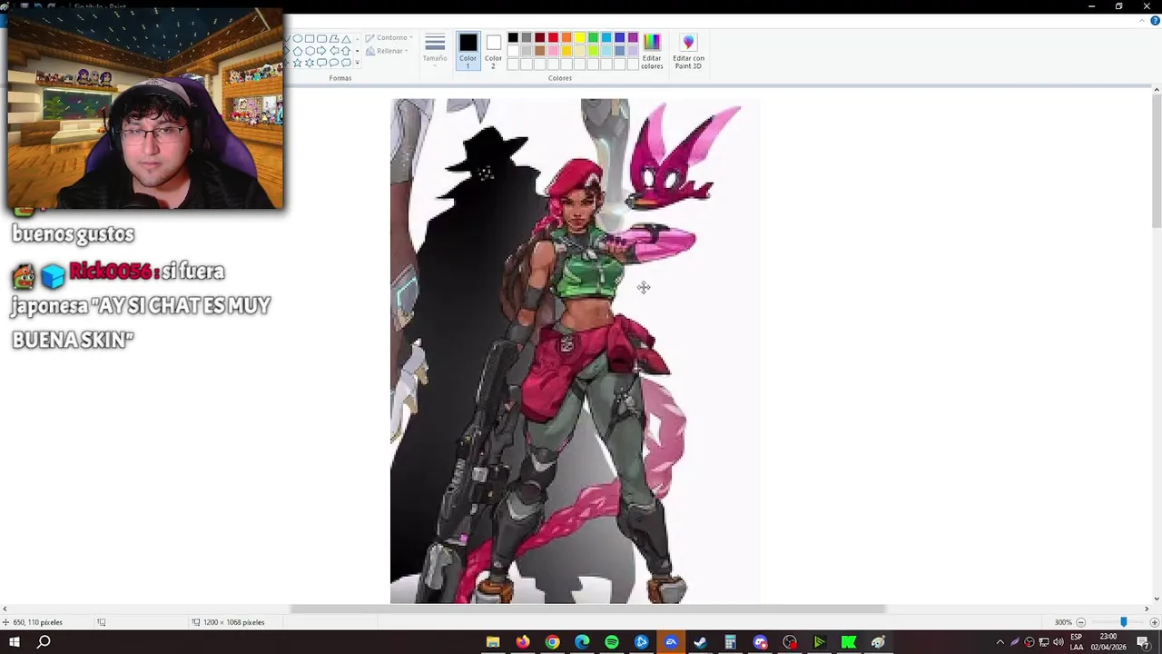The image size is (1162, 654).
Task: Switch to the Paint taskbar icon
Action: click(878, 642)
